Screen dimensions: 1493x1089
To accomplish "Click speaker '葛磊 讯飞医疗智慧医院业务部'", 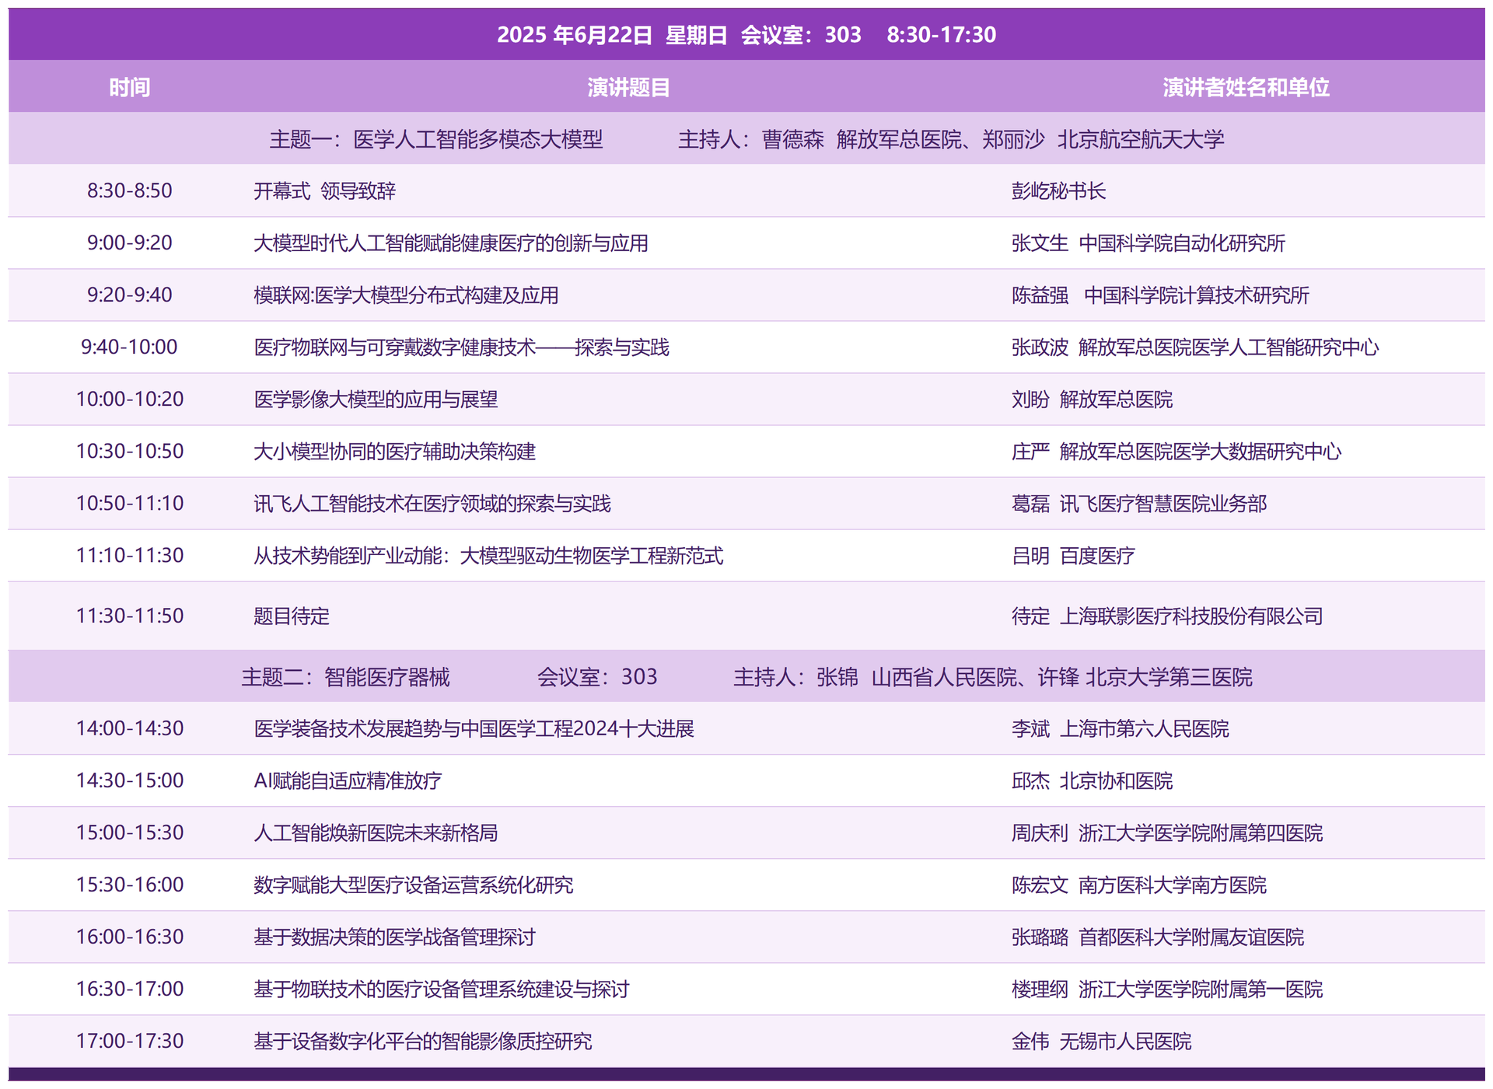I will tap(1138, 503).
